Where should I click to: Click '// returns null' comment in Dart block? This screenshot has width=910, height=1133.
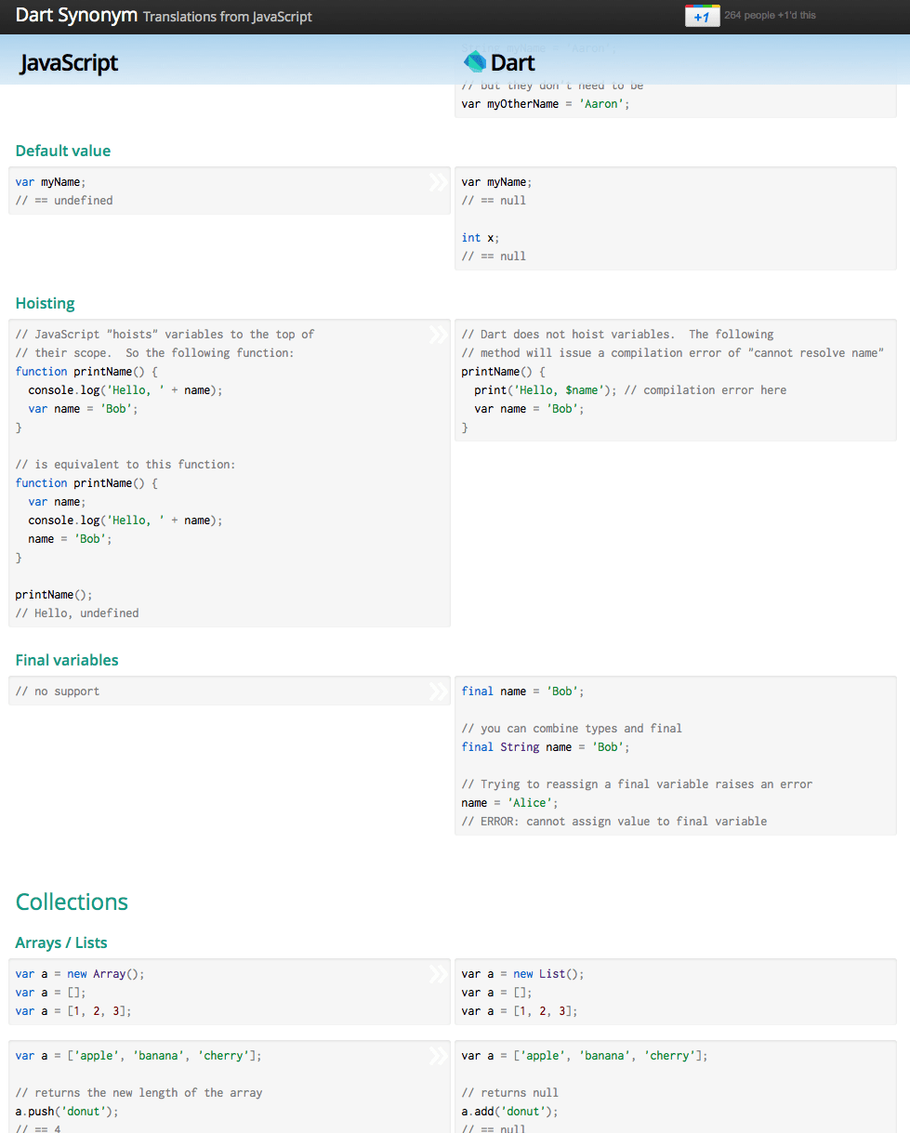click(510, 1093)
